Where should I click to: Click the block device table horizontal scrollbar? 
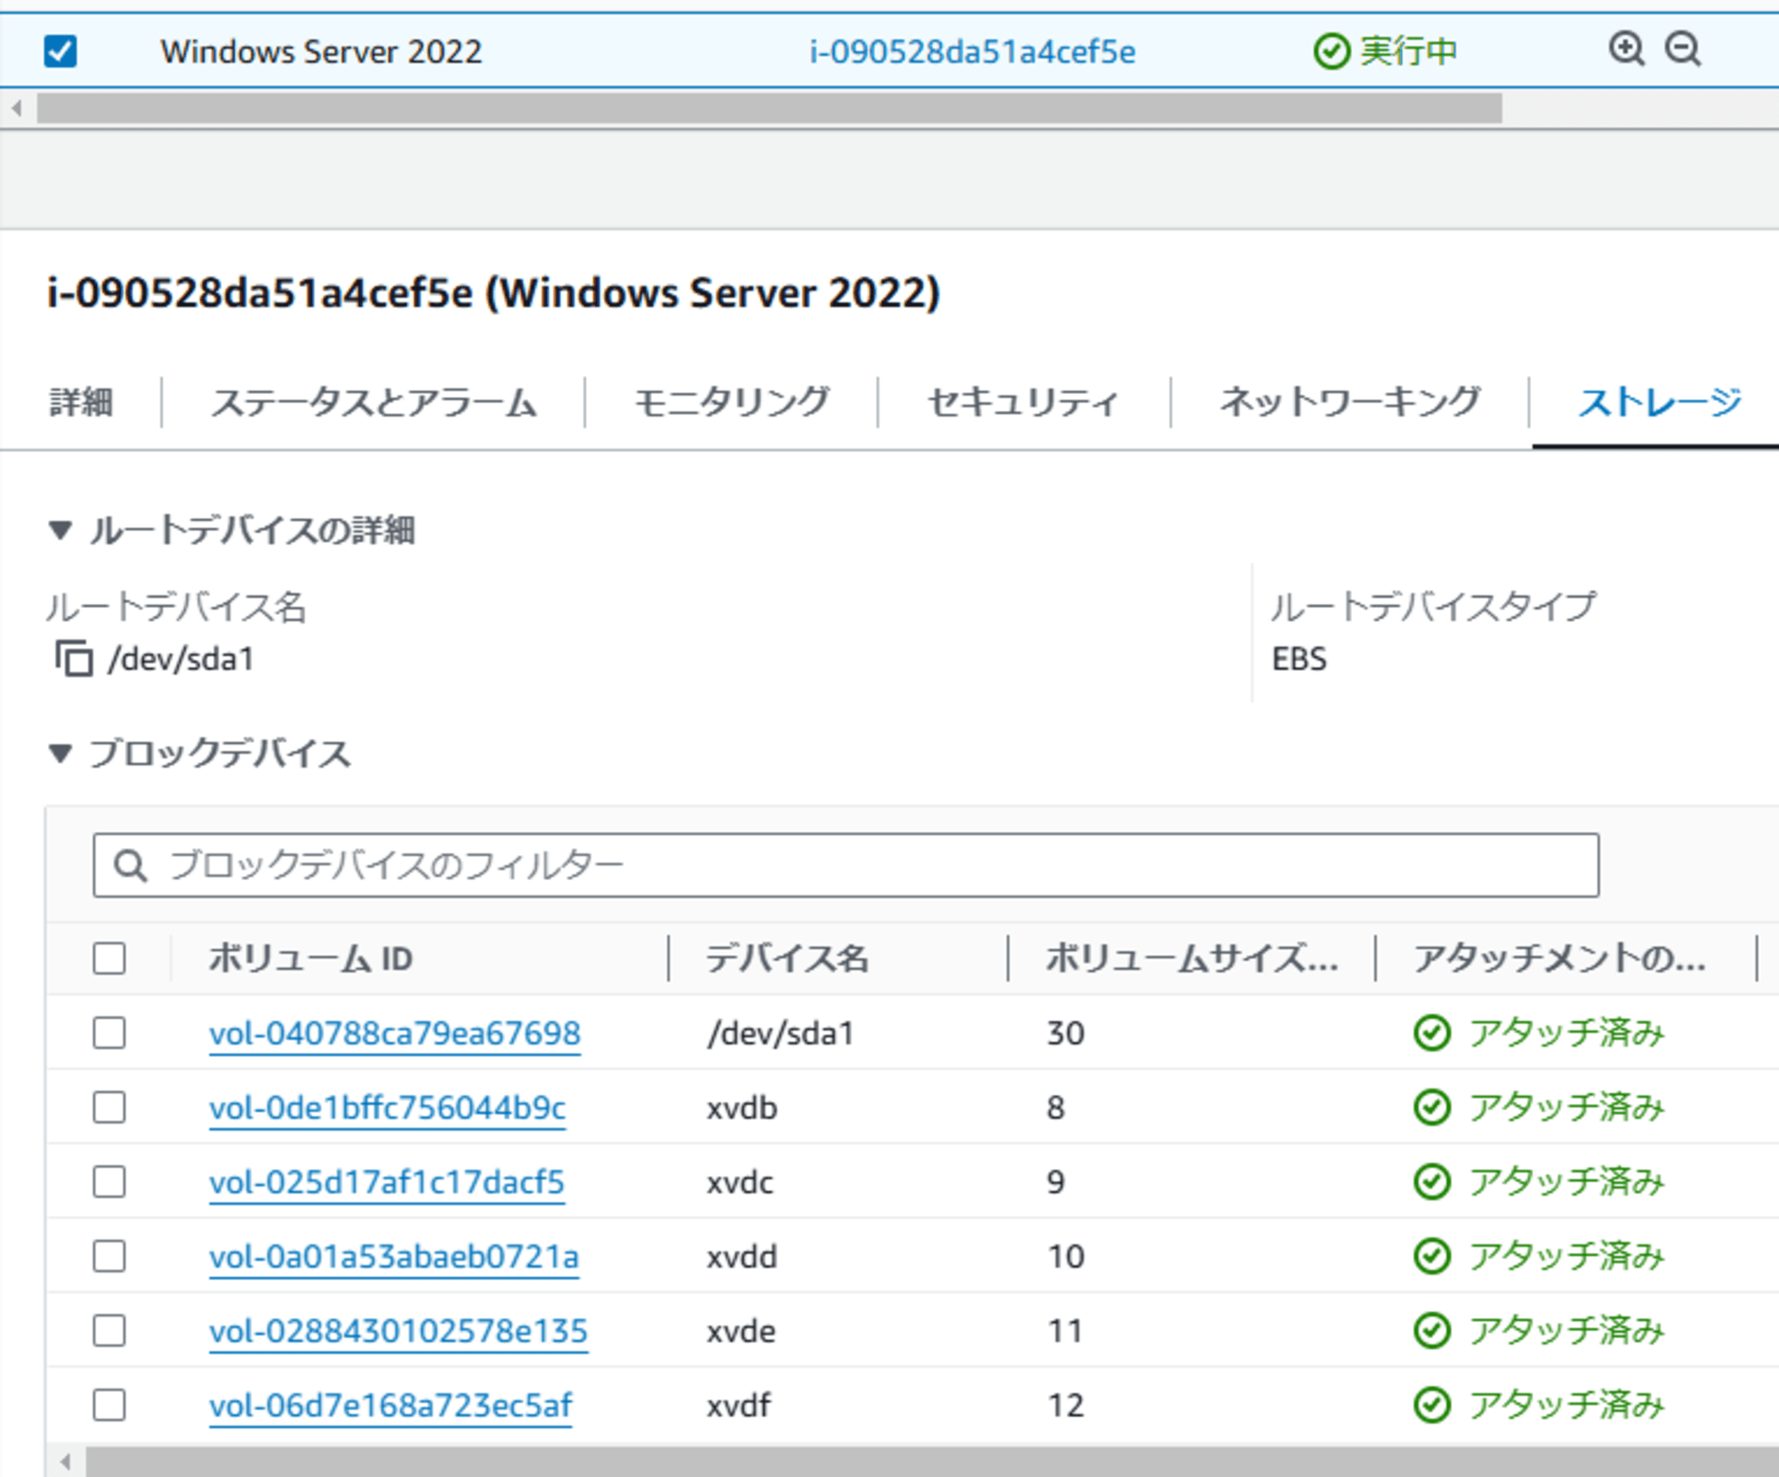click(x=932, y=1462)
